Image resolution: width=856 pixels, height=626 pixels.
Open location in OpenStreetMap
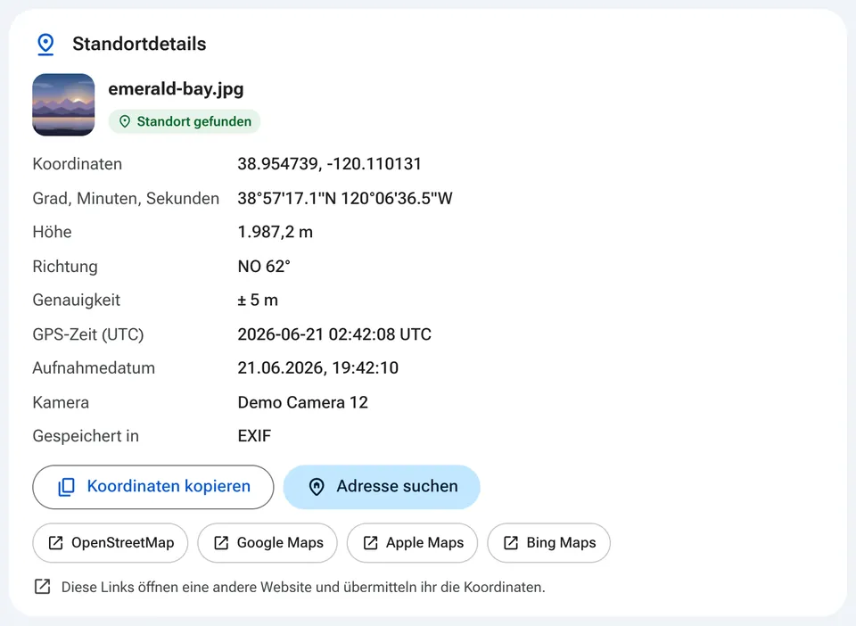(111, 542)
